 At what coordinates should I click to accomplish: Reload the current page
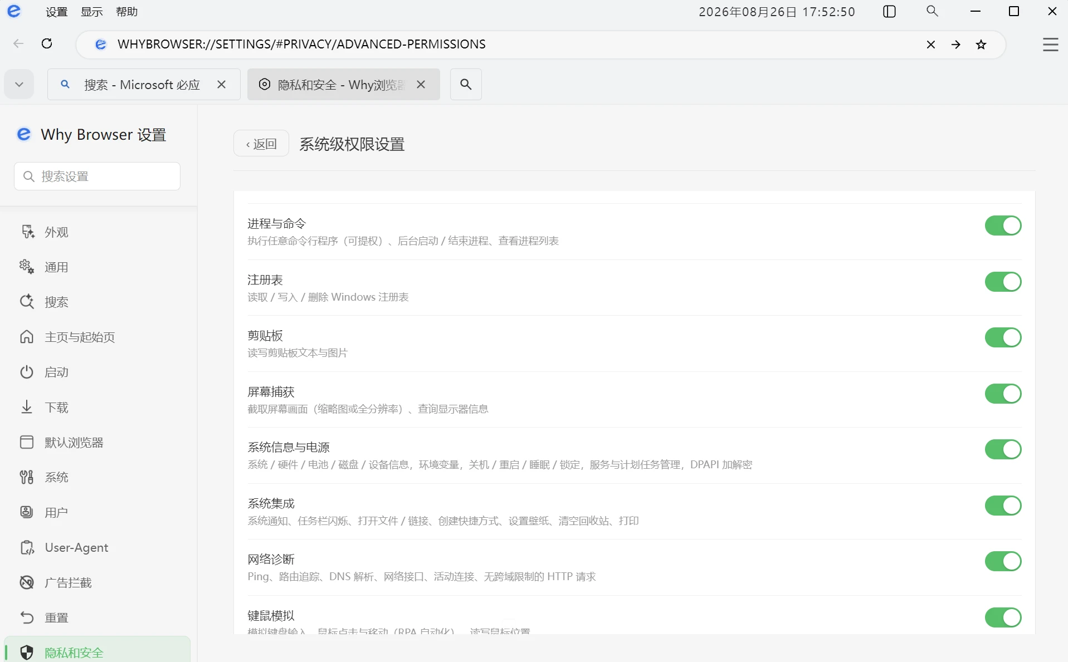coord(47,43)
